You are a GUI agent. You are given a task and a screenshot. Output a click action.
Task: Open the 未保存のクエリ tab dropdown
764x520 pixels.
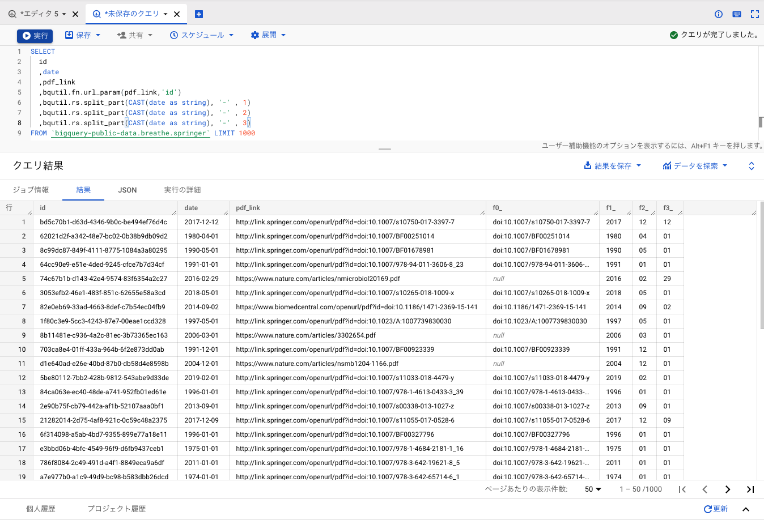pos(165,13)
